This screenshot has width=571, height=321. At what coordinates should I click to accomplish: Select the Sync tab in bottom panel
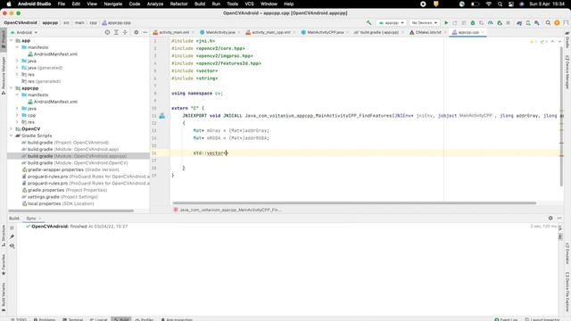[x=31, y=218]
